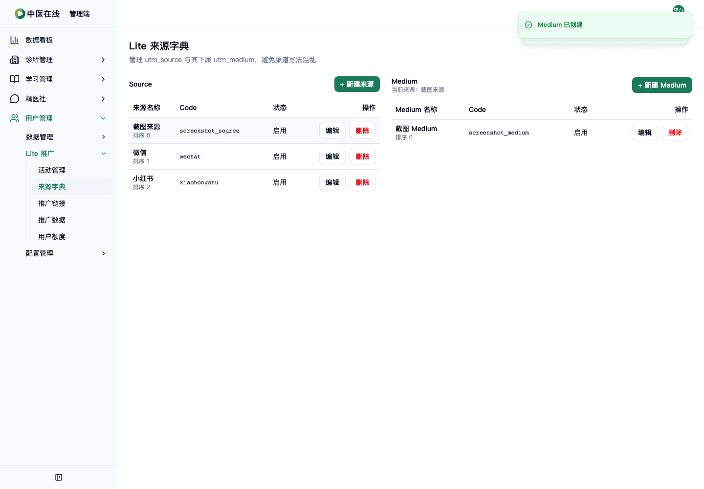Screen dimensions: 704x489
Task: Click the + 新建来源 button
Action: click(x=357, y=84)
